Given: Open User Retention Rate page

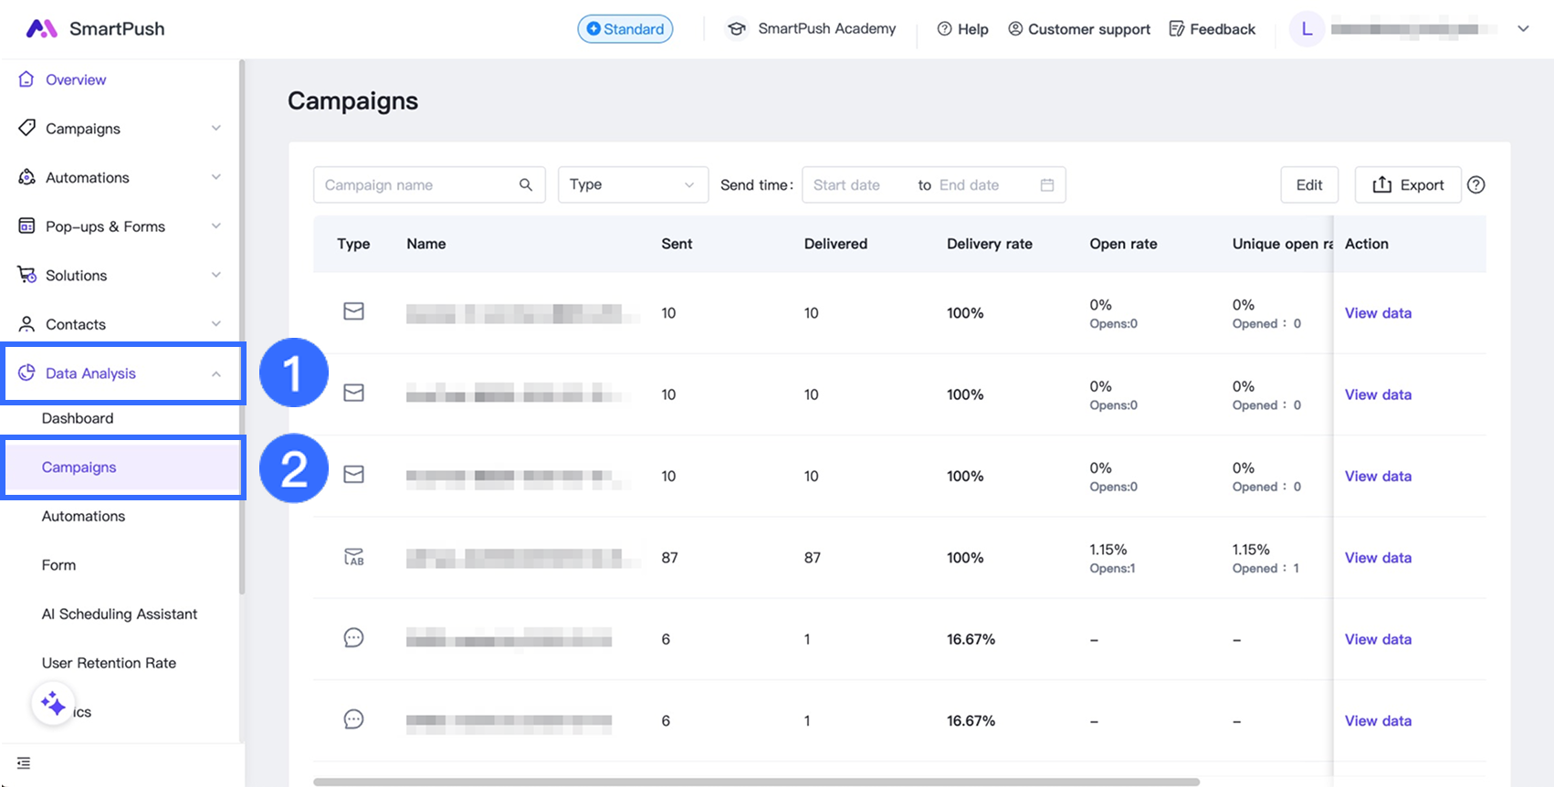Looking at the screenshot, I should coord(109,663).
